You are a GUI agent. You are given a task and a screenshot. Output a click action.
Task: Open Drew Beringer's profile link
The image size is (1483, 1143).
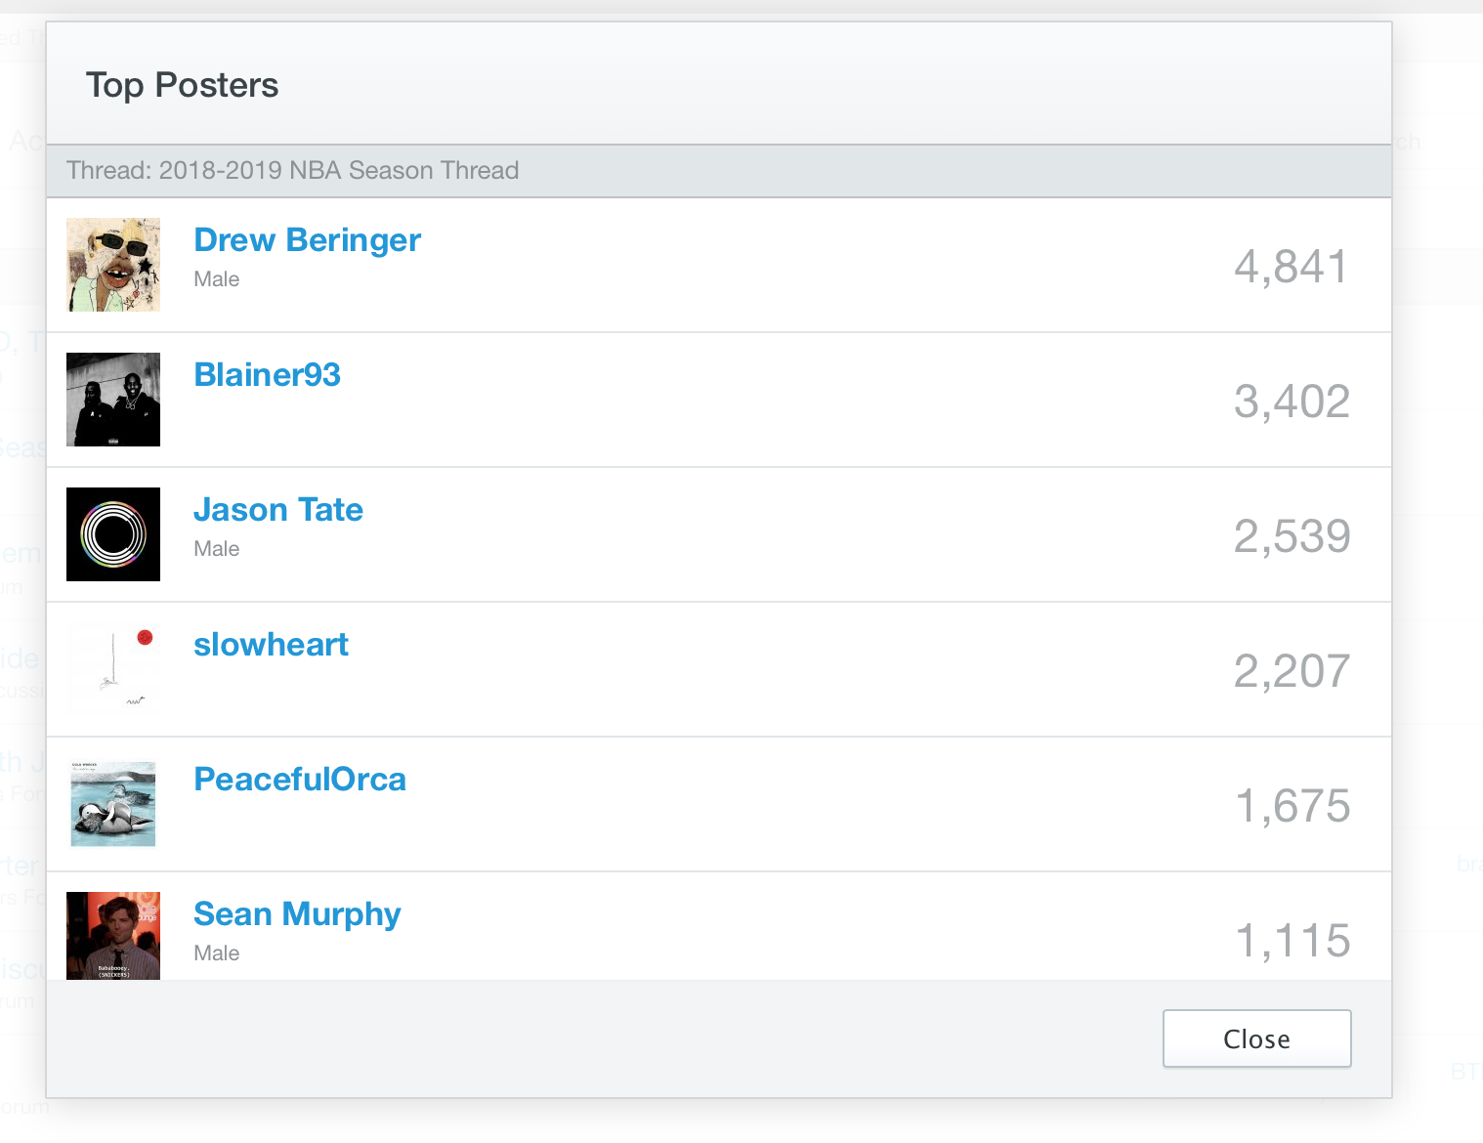(x=307, y=240)
